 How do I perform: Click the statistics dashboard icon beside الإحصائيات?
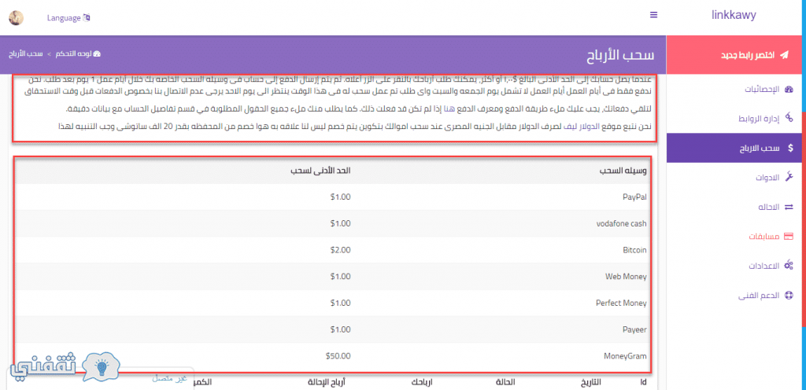(x=789, y=90)
